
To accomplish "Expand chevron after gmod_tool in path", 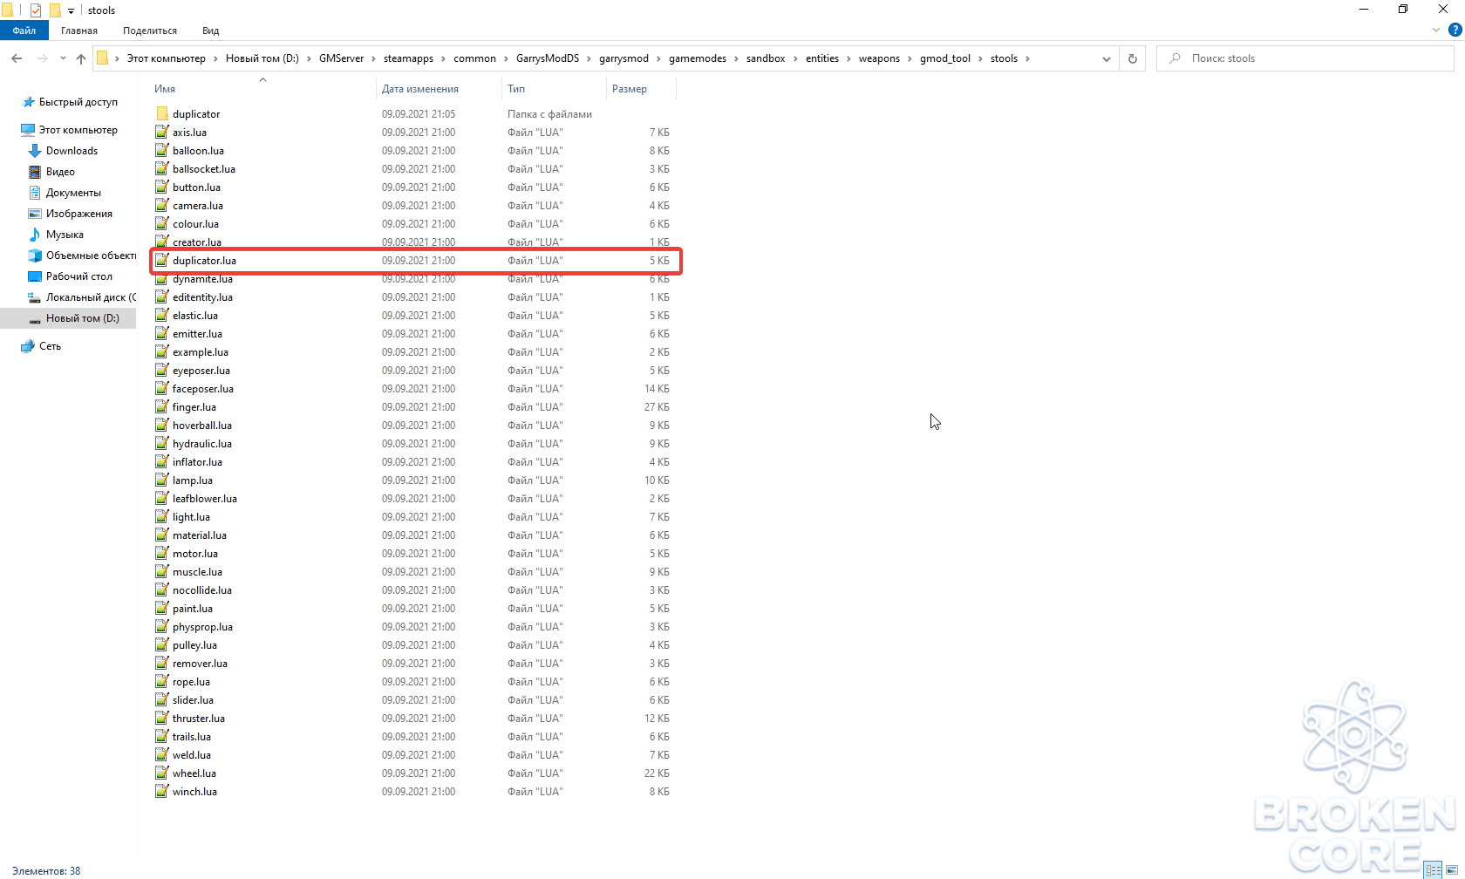I will point(981,58).
